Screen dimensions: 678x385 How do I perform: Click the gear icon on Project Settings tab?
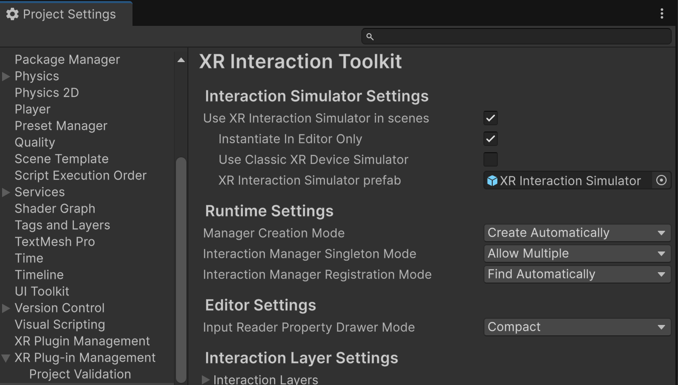[x=12, y=14]
